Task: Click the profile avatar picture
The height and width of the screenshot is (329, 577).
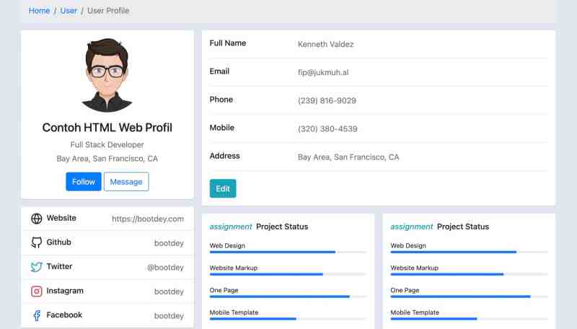Action: (x=107, y=75)
